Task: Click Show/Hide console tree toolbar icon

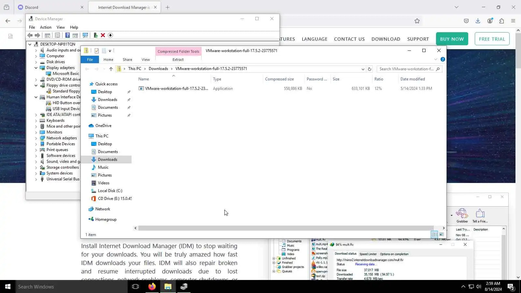Action: 48,35
